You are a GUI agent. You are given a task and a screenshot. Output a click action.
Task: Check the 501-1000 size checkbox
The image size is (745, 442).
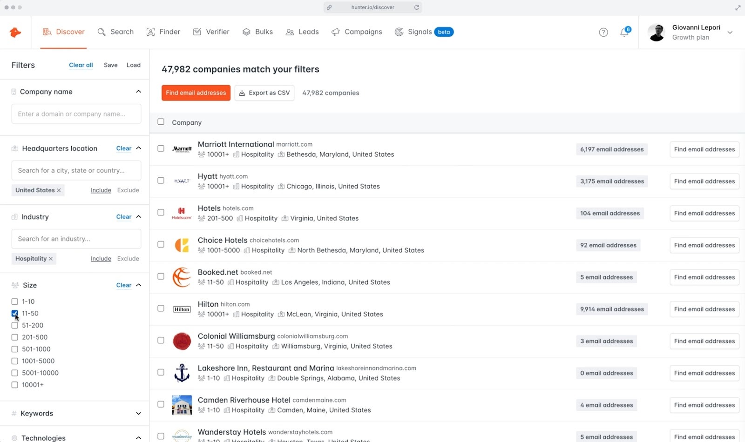(14, 349)
